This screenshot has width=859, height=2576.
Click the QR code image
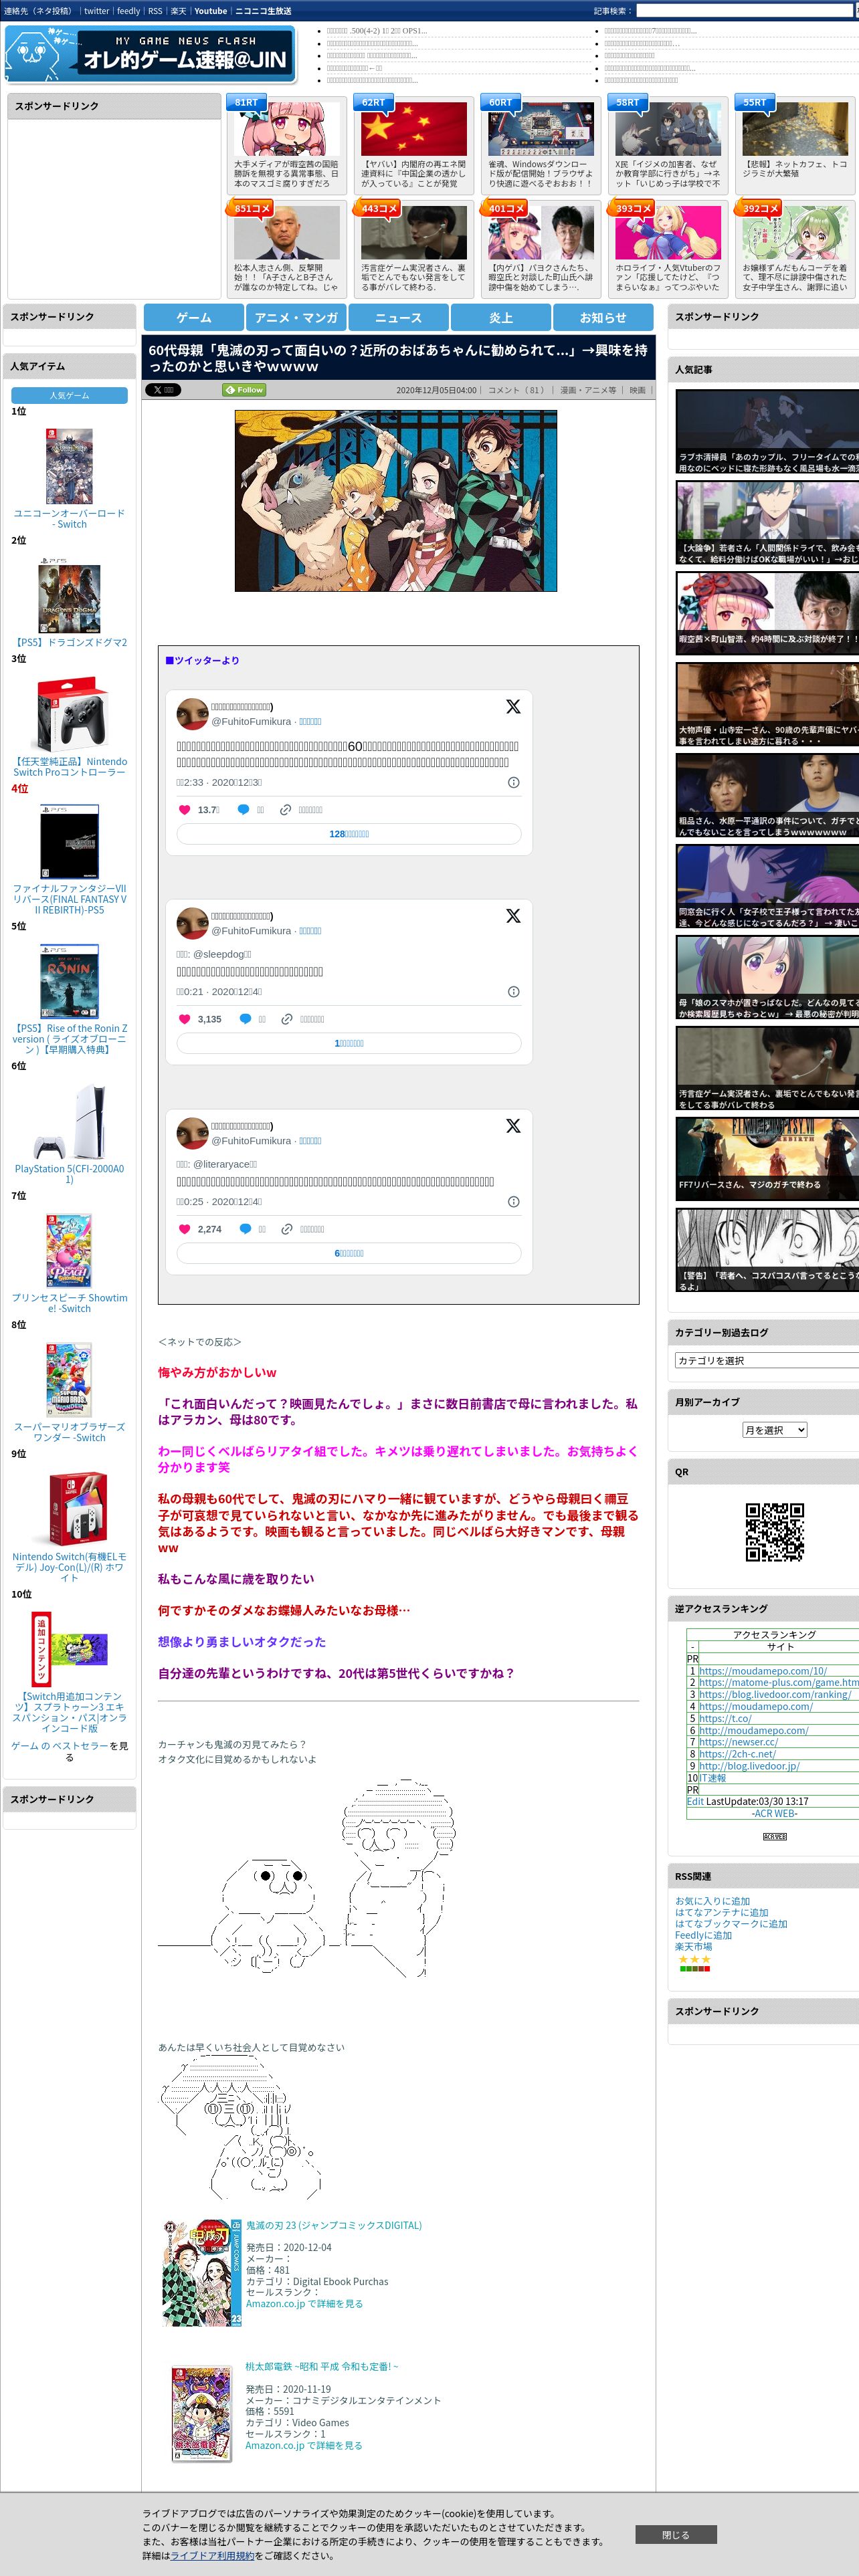[x=774, y=1531]
